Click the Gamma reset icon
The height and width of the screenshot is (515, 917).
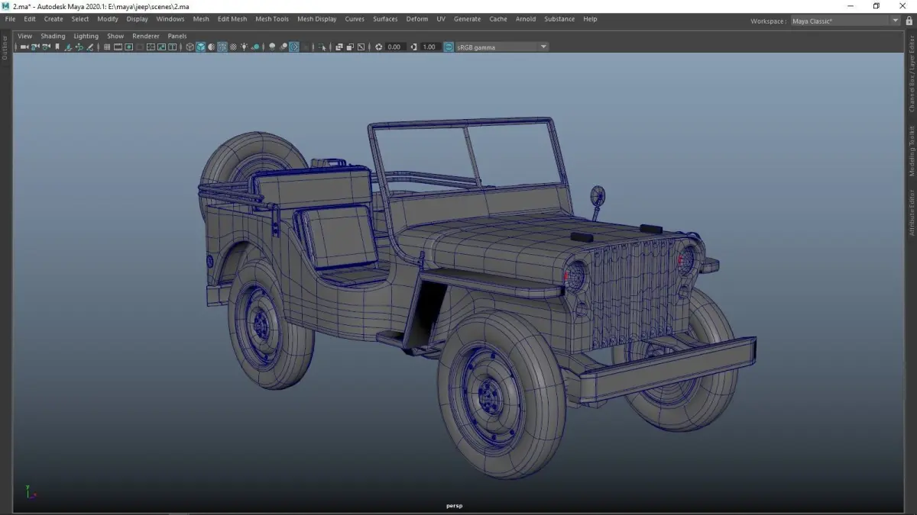[413, 47]
